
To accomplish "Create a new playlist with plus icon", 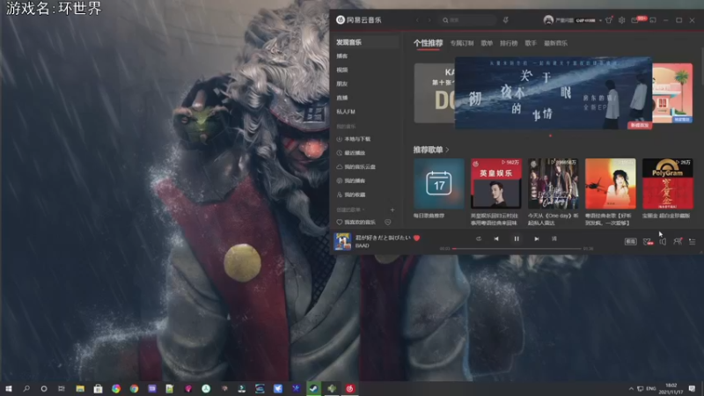I will [x=392, y=209].
